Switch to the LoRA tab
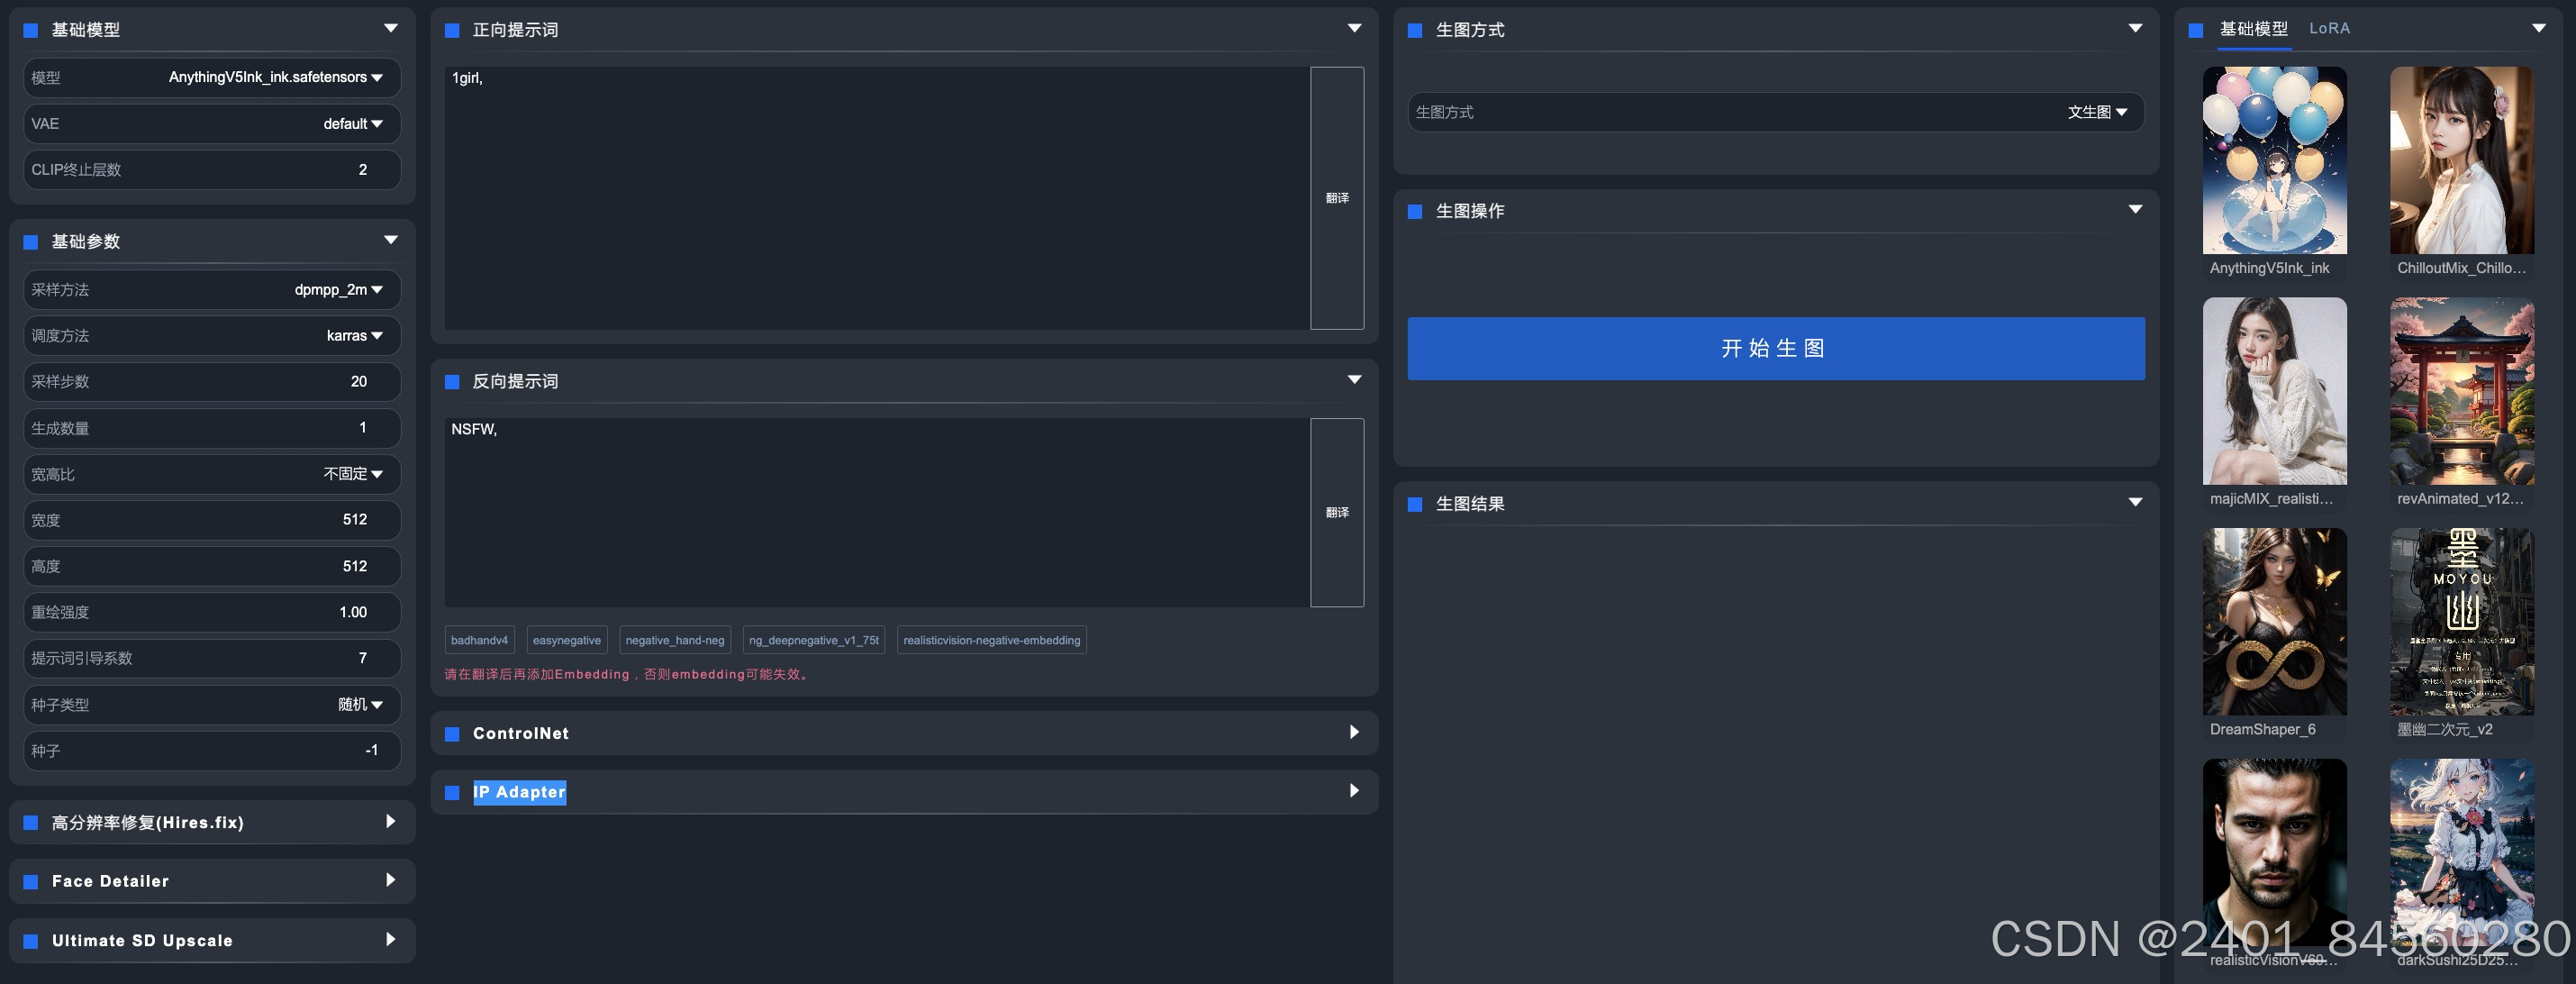 [x=2329, y=29]
